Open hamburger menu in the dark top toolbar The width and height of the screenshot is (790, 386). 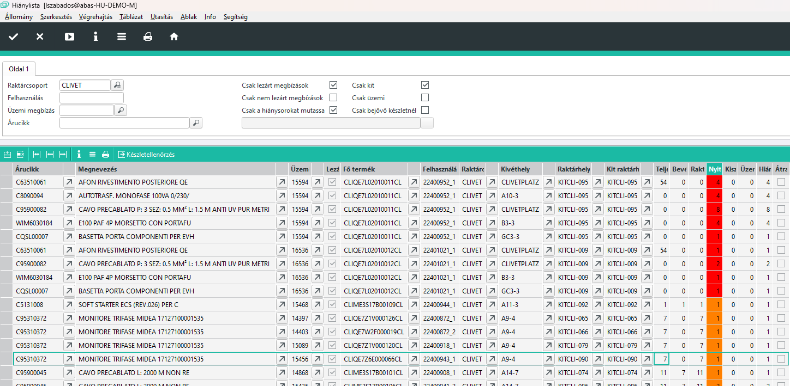(122, 37)
